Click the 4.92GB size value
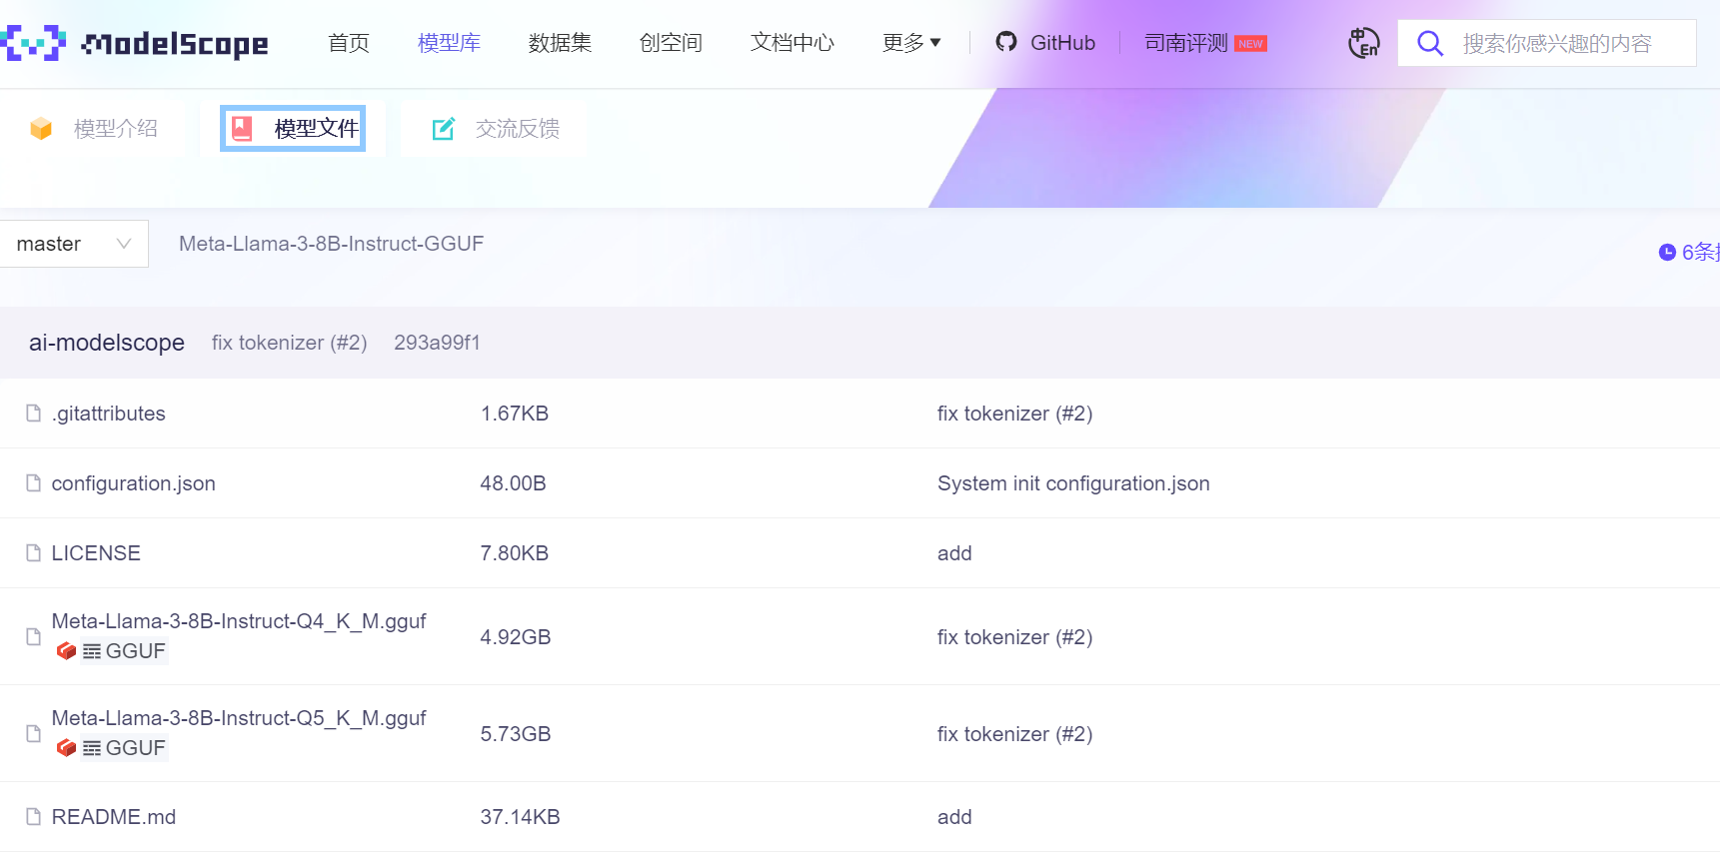 pos(516,637)
